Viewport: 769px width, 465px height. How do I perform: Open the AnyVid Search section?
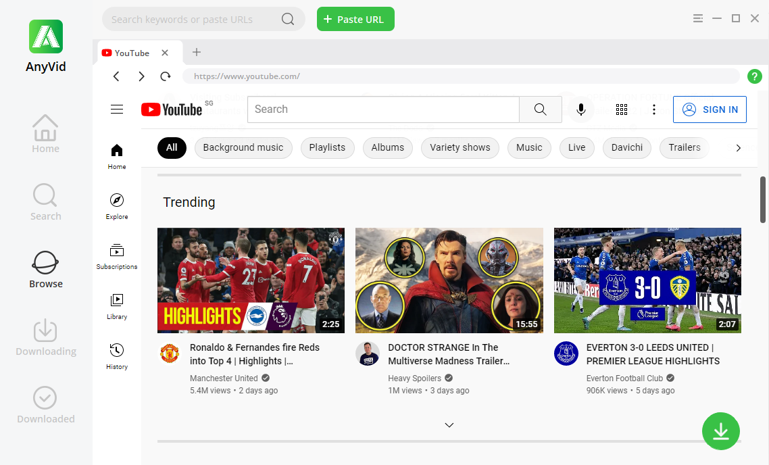45,202
